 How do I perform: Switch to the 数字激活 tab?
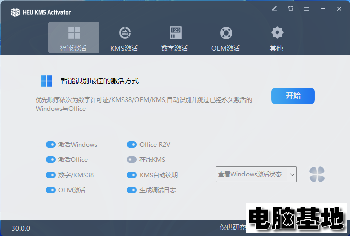[x=174, y=39]
